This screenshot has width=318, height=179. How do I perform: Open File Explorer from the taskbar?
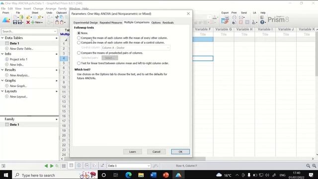pyautogui.click(x=141, y=175)
